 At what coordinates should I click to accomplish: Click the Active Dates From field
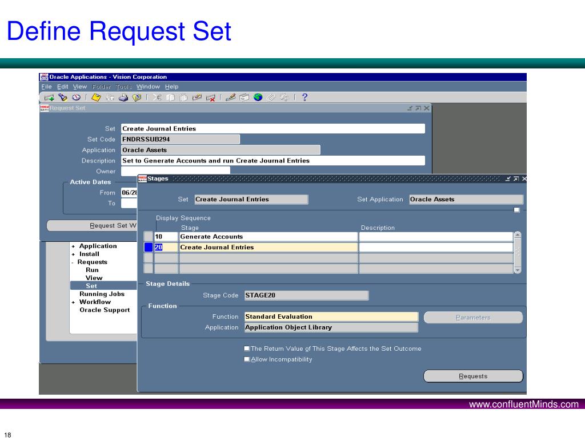(129, 193)
